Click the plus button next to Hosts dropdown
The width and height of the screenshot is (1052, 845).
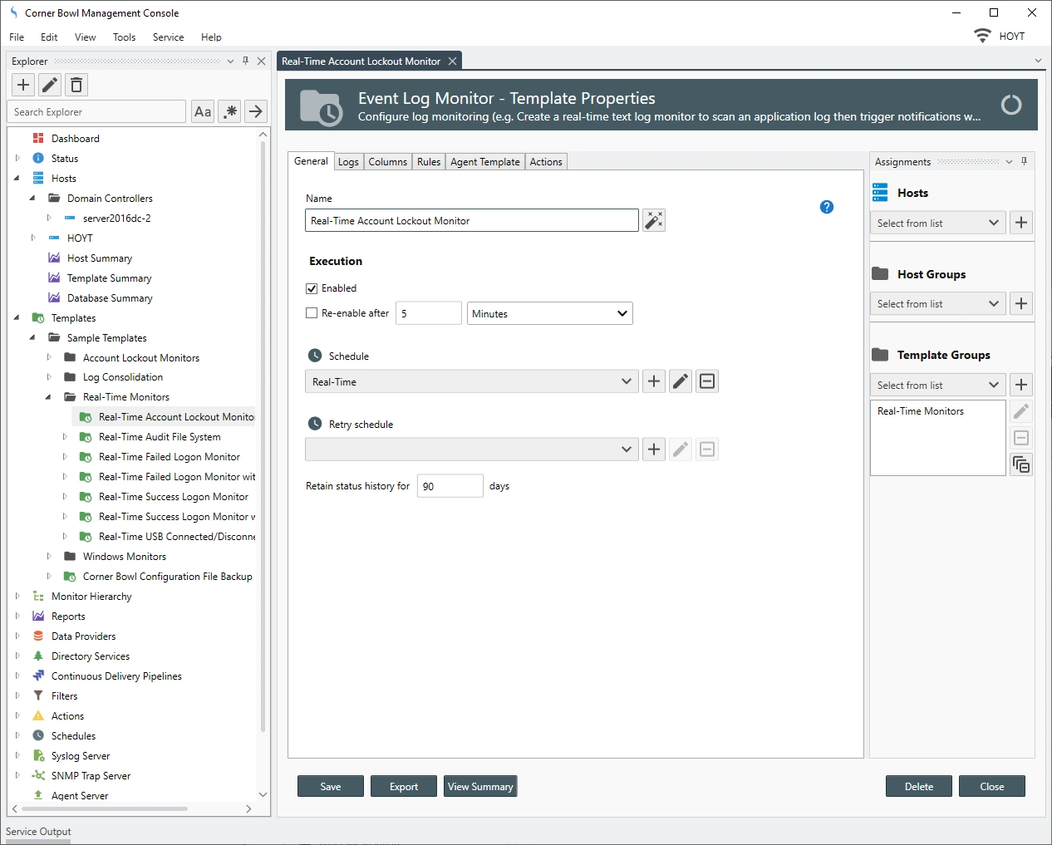(1021, 223)
